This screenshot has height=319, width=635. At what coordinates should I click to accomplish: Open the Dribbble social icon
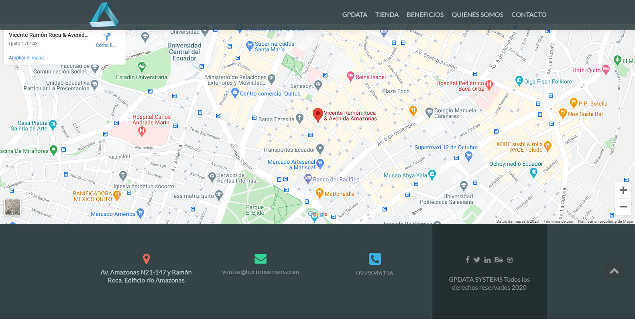[510, 260]
